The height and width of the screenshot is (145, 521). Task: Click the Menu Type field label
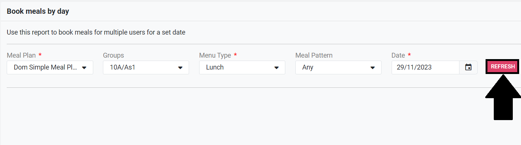click(x=215, y=55)
